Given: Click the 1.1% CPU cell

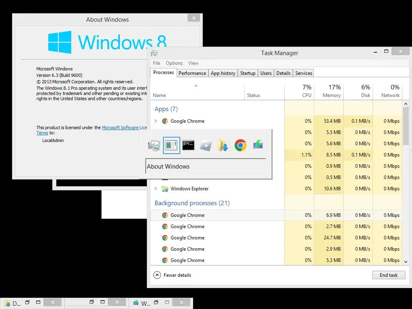Looking at the screenshot, I should click(x=299, y=155).
